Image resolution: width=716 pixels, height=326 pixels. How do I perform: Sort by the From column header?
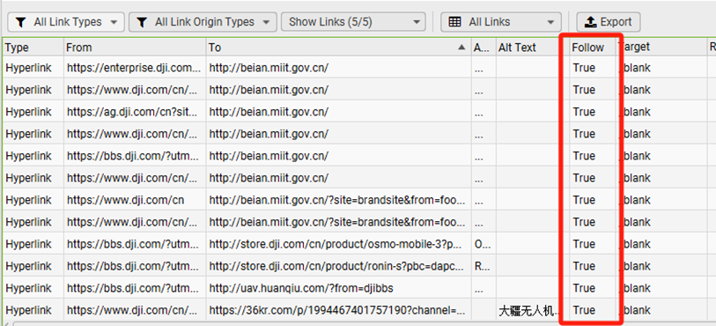(135, 47)
